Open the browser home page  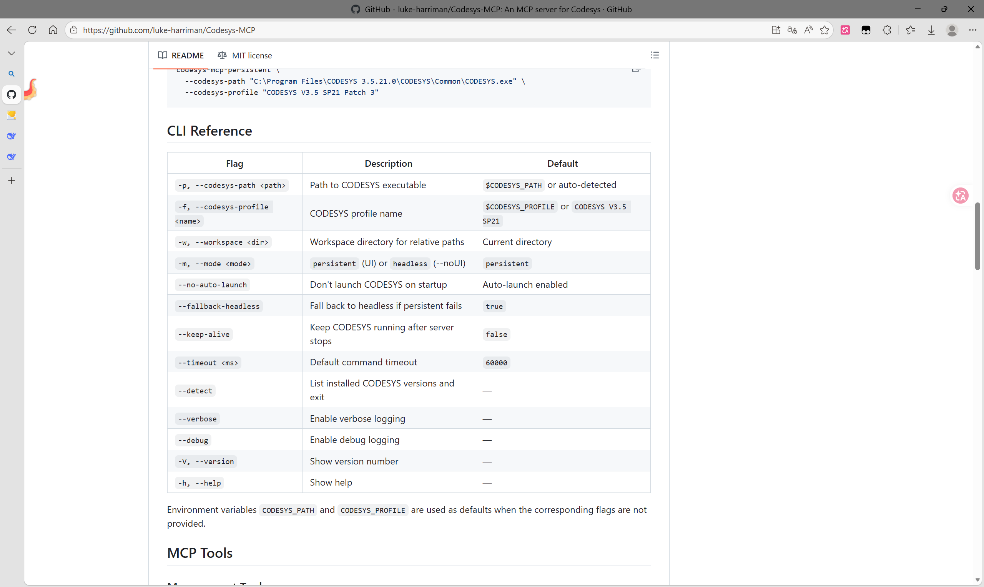(53, 30)
